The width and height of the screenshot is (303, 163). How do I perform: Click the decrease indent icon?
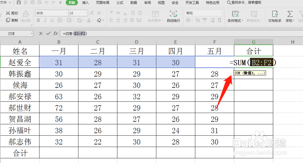(133, 13)
